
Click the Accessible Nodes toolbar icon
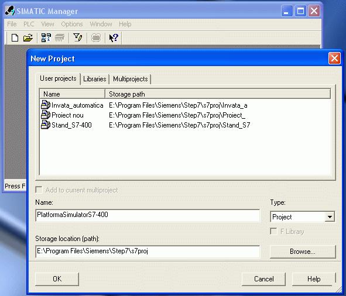pyautogui.click(x=46, y=37)
